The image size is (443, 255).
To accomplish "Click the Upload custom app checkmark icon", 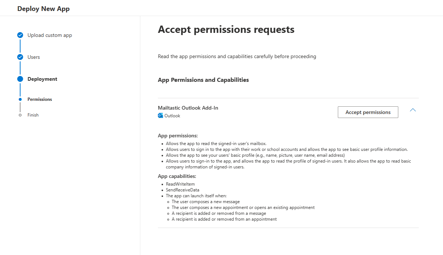I will [x=20, y=35].
